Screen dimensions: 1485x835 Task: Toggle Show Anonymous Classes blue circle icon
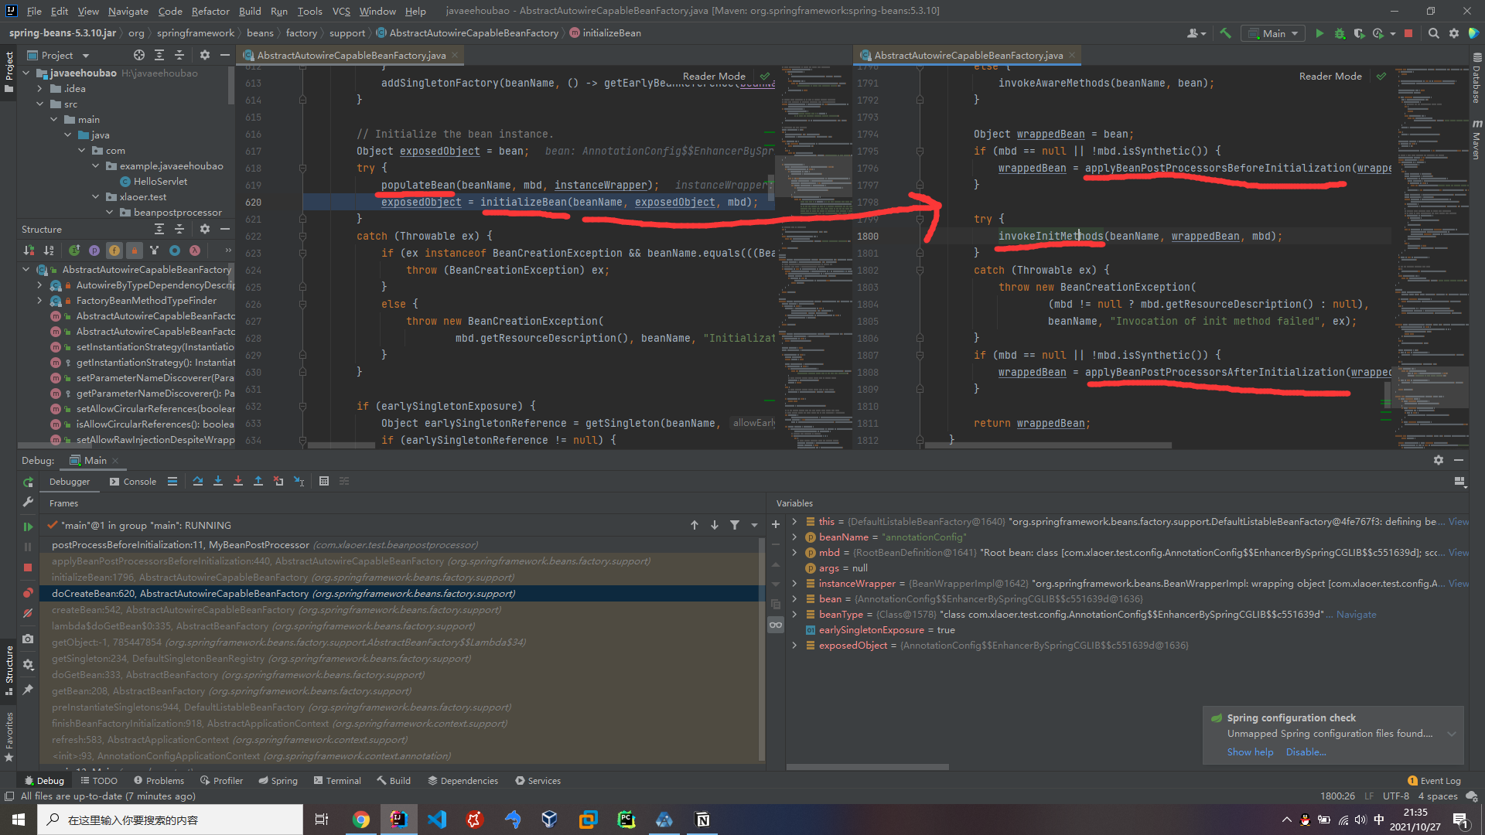175,250
